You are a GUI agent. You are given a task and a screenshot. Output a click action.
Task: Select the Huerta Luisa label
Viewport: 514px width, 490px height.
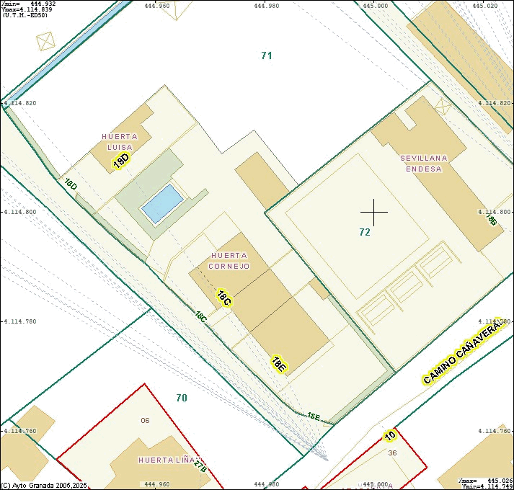tap(119, 142)
